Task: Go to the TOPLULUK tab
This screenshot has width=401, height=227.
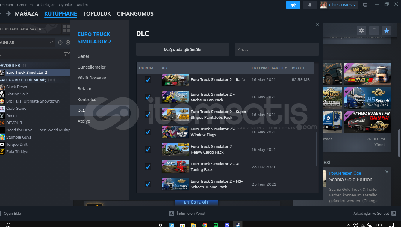Action: [x=97, y=14]
